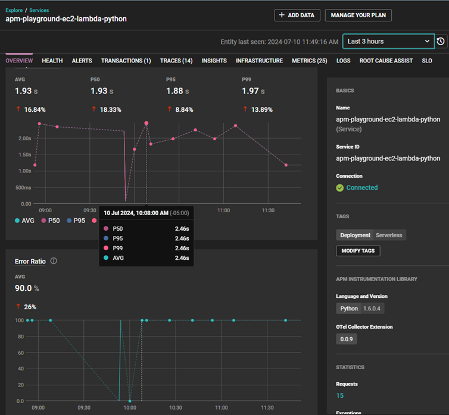The height and width of the screenshot is (415, 449).
Task: Open the Last 3 hours time range dropdown
Action: click(x=389, y=42)
